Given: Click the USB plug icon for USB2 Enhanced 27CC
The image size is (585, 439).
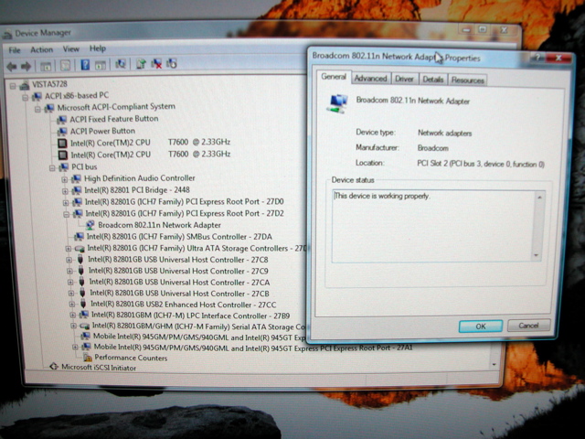Looking at the screenshot, I should click(x=83, y=304).
